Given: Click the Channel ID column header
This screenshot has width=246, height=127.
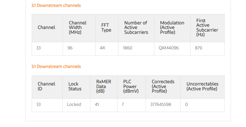Looking at the screenshot, I should (x=46, y=86).
